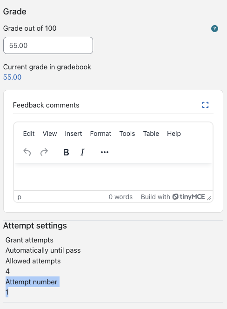Click the editor resize handle
227x309 pixels.
point(209,198)
